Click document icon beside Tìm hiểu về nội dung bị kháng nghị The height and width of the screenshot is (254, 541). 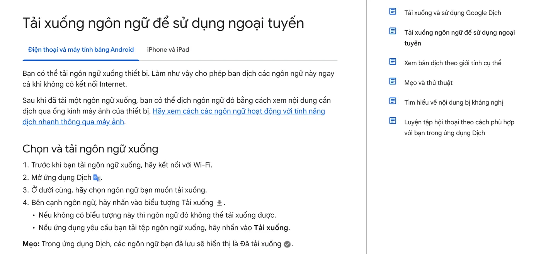pyautogui.click(x=393, y=101)
